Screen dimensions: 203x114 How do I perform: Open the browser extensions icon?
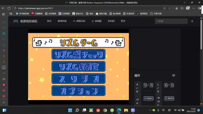(x=176, y=8)
